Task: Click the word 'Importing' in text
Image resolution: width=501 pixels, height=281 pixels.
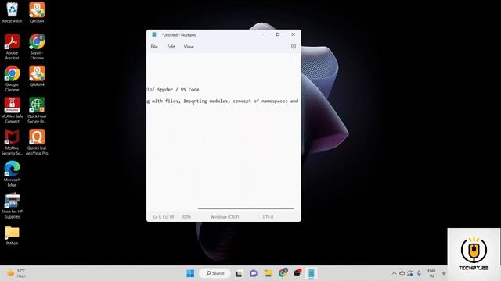Action: [x=195, y=101]
